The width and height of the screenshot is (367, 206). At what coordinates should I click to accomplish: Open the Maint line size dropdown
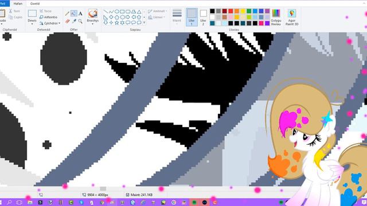point(177,17)
